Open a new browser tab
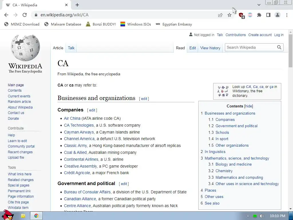This screenshot has width=293, height=220. pos(77,5)
